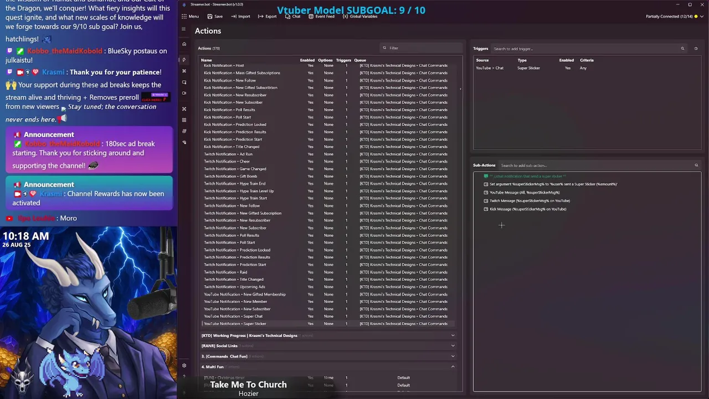
Task: Click the Twitch Message sub-action icon
Action: pyautogui.click(x=486, y=201)
